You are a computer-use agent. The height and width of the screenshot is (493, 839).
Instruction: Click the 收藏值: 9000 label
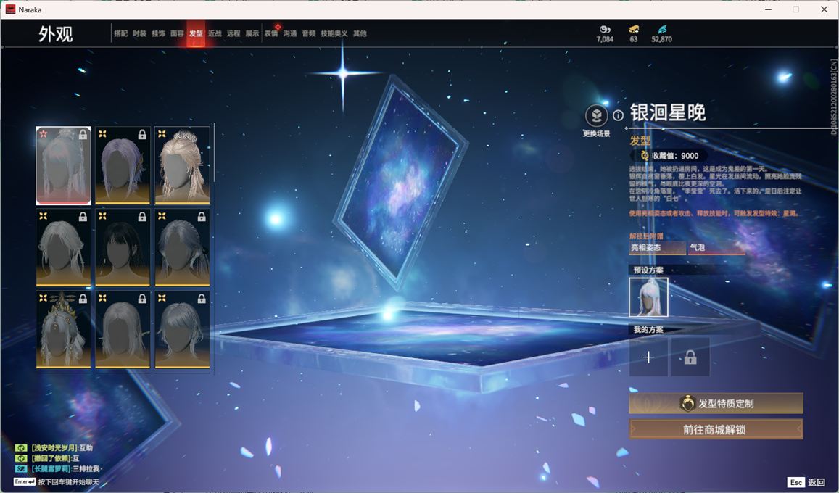click(674, 156)
